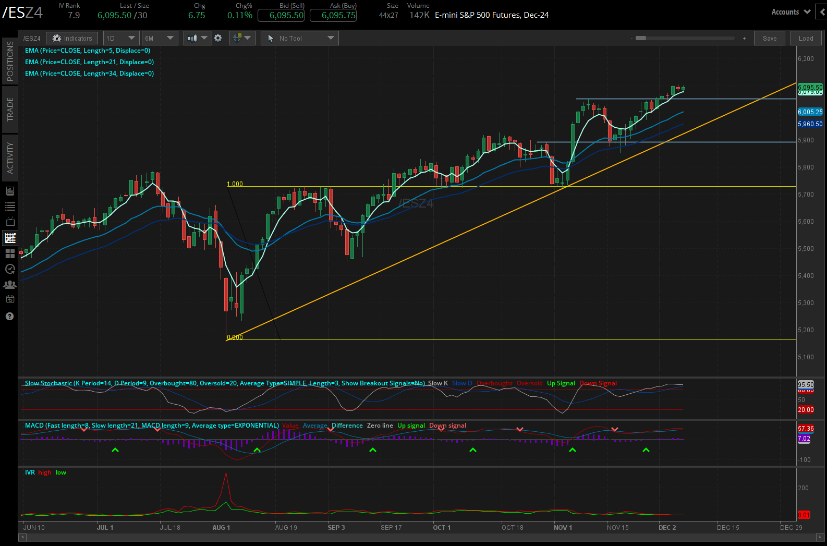Select the IVR study label
The width and height of the screenshot is (827, 546).
tap(30, 472)
